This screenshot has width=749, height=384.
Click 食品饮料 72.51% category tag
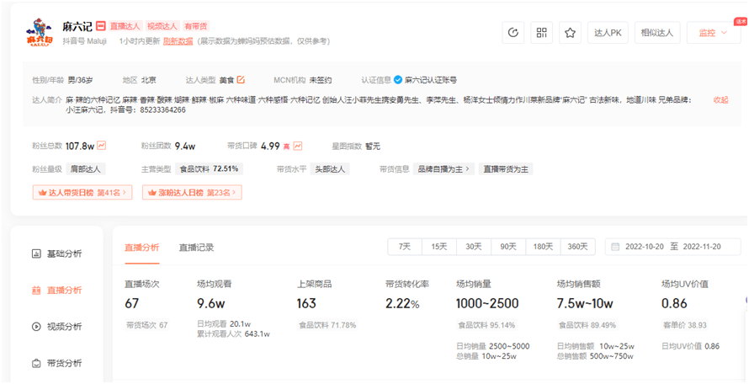coord(209,168)
